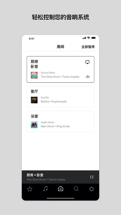Tap the Bubba • Kaytranada track text
The height and width of the screenshot is (215, 121).
tap(54, 102)
